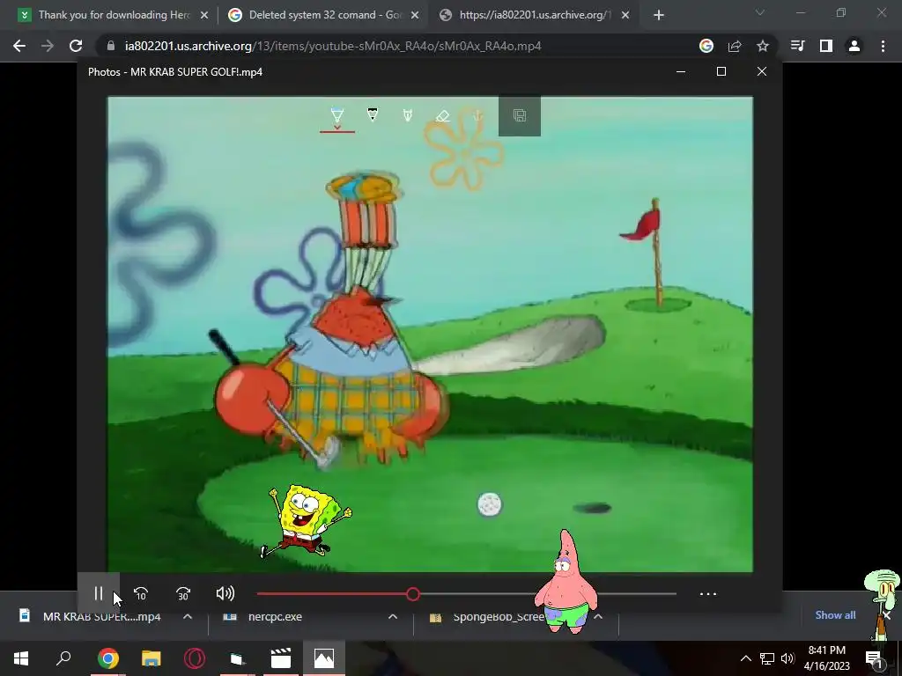The image size is (902, 676).
Task: Select the ballpoint pen drawing tool
Action: click(337, 114)
